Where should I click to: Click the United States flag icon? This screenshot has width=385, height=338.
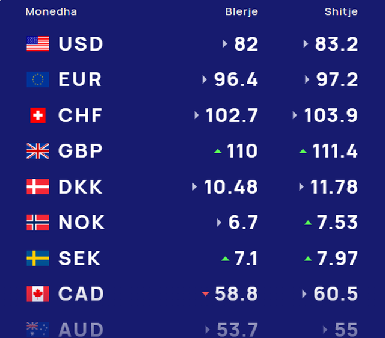pos(37,44)
